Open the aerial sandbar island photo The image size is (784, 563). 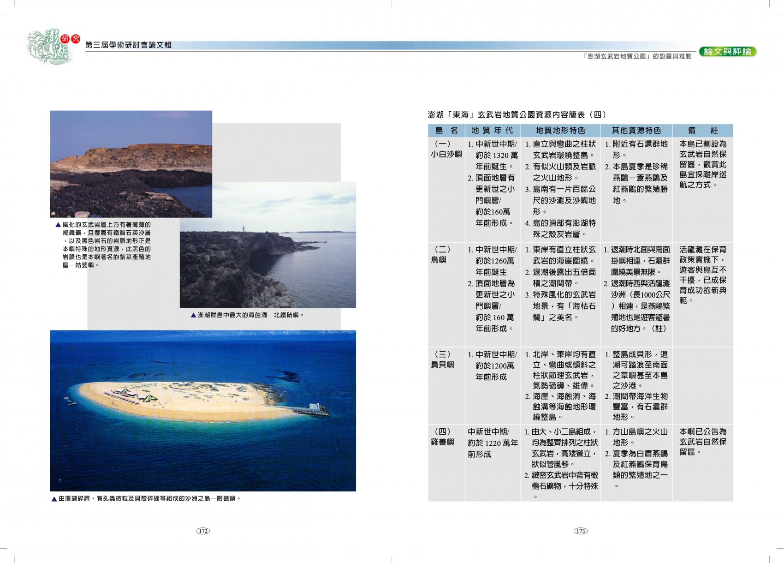(x=203, y=410)
